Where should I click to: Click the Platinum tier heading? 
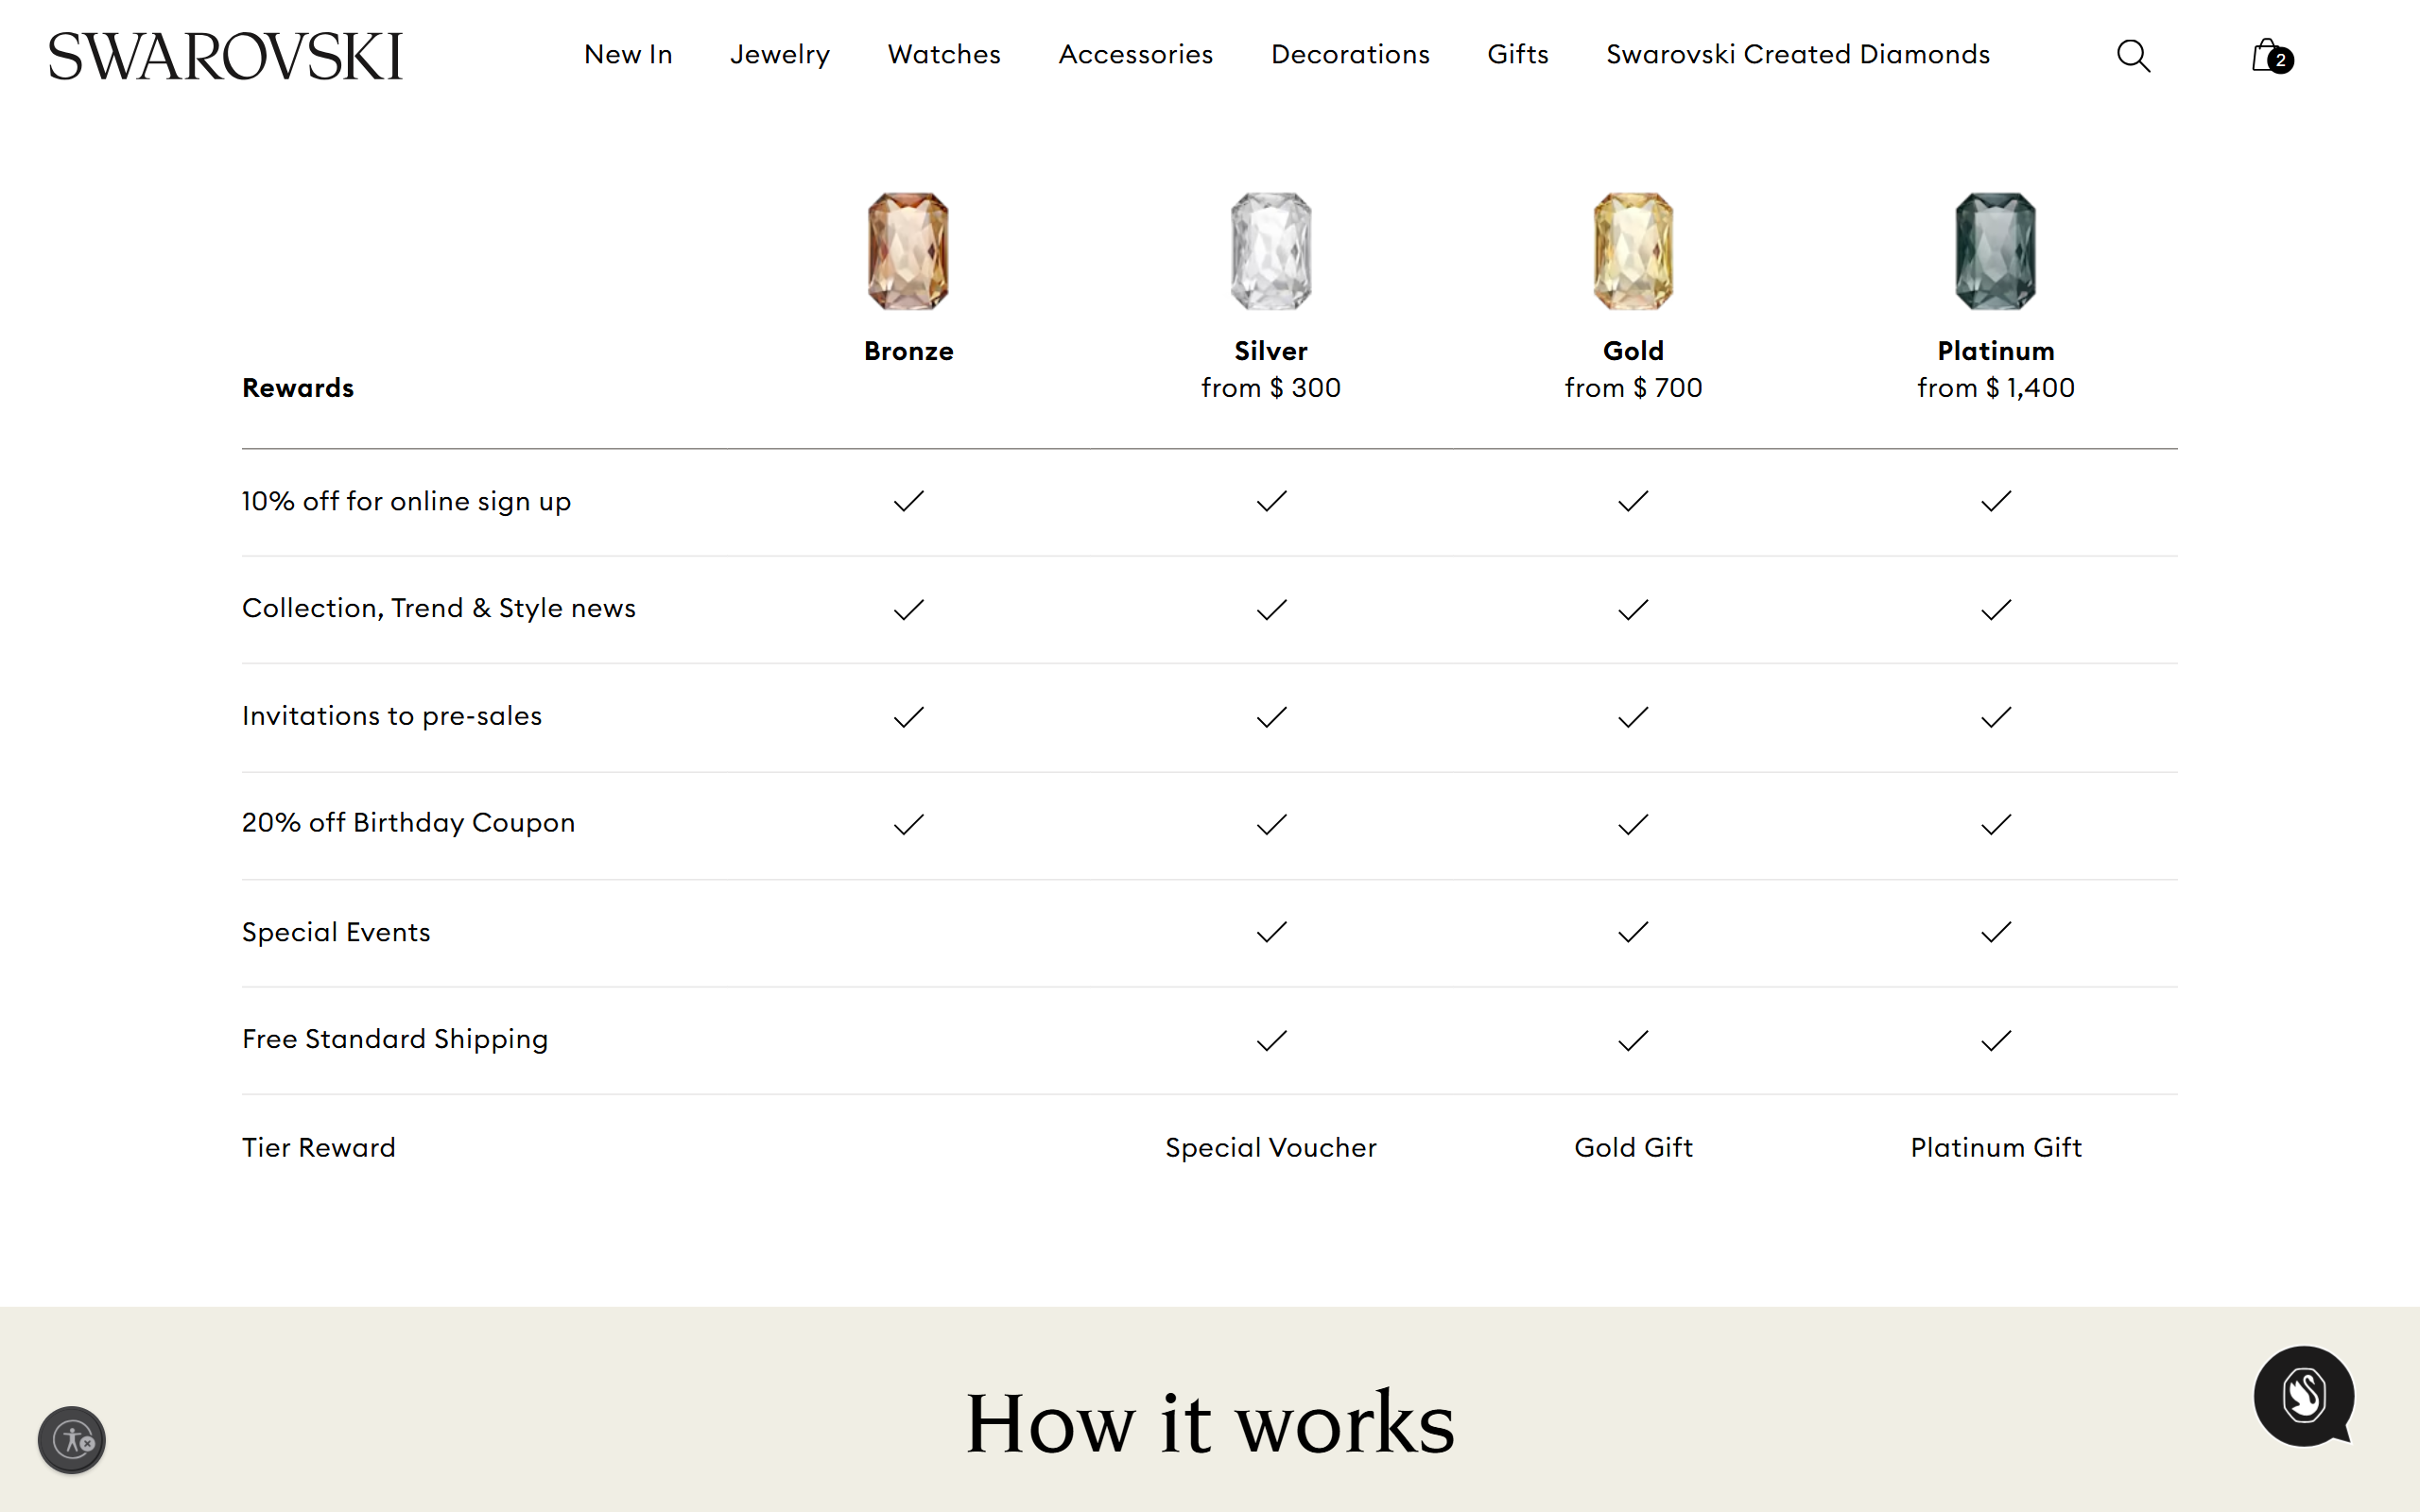pyautogui.click(x=1996, y=351)
